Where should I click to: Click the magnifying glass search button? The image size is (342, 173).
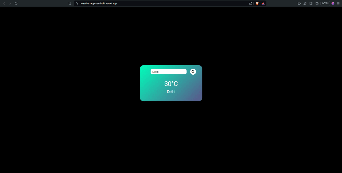[x=193, y=72]
